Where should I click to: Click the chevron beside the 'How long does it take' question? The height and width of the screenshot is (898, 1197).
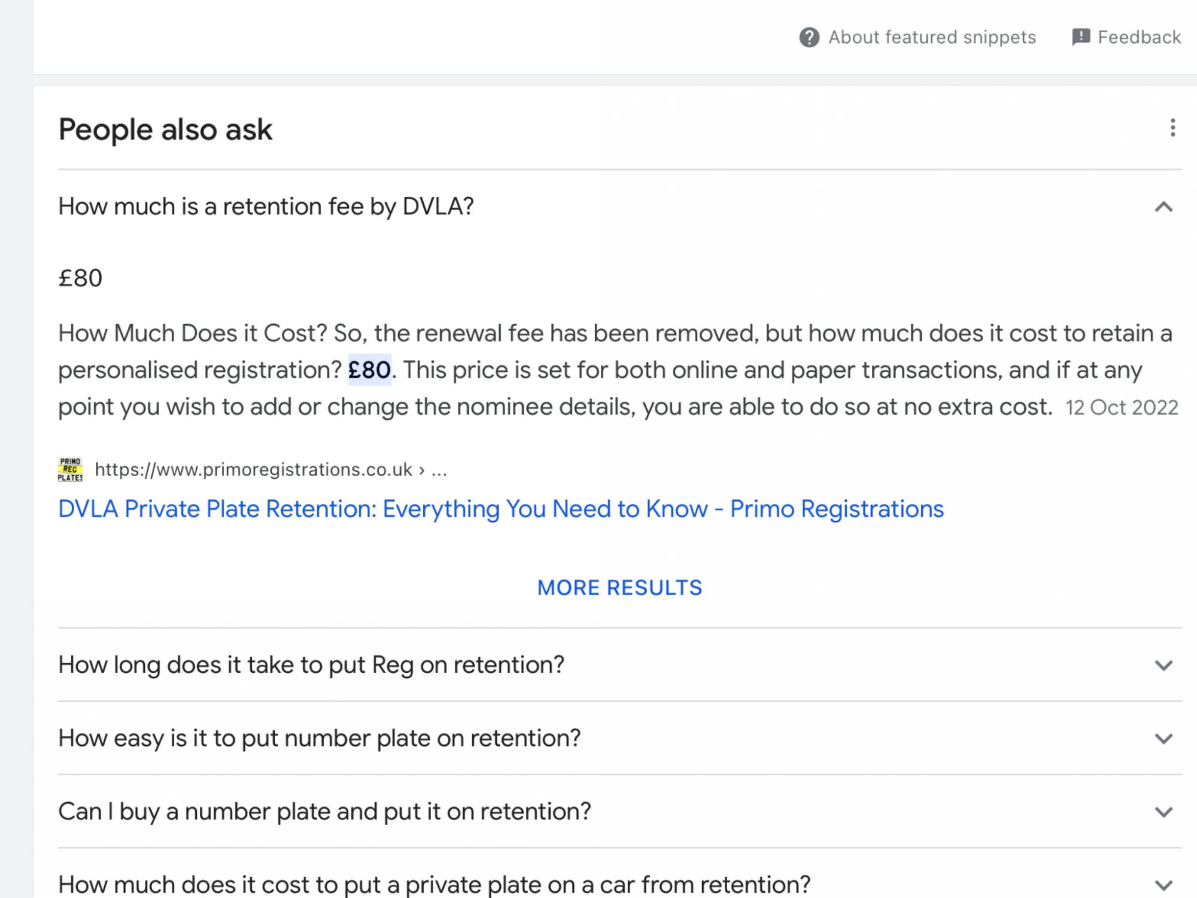pos(1163,665)
